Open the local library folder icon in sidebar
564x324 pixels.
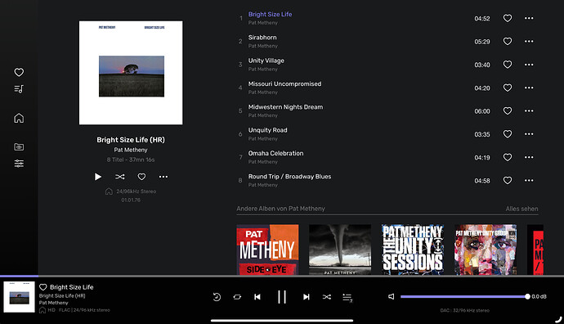(19, 146)
